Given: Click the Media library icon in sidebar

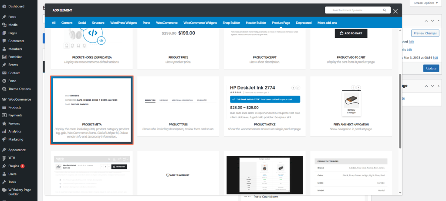Looking at the screenshot, I should click(x=4, y=25).
